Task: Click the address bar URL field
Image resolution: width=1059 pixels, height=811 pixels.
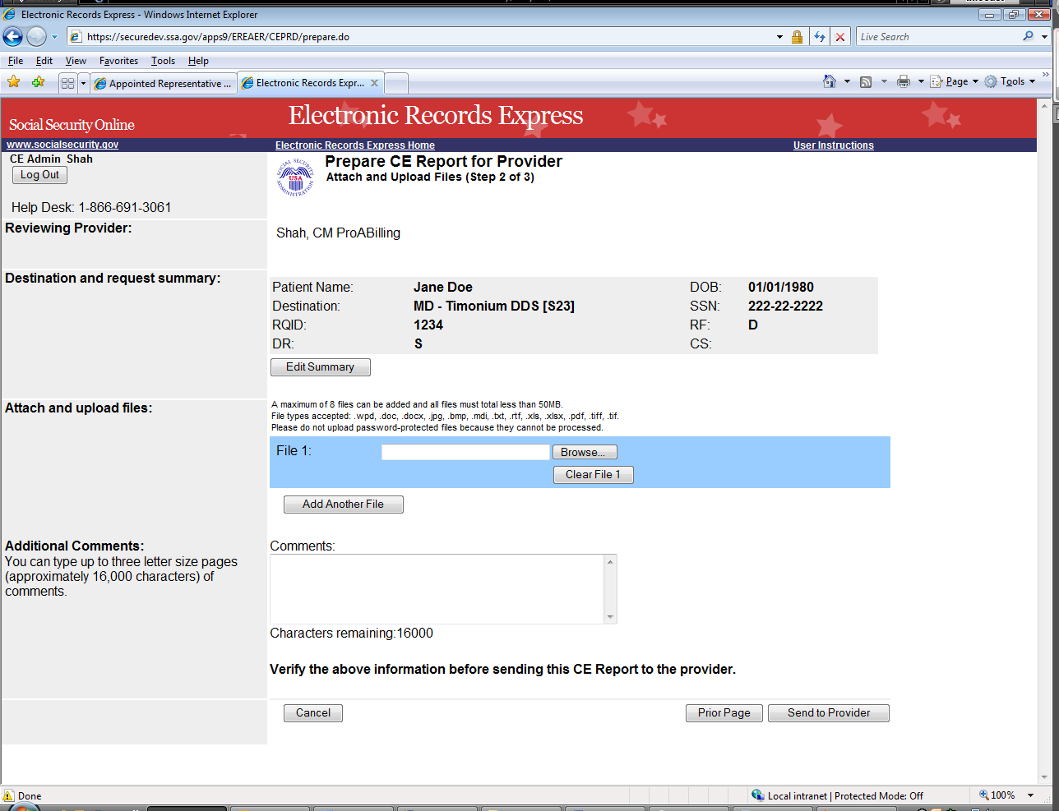Action: (419, 37)
